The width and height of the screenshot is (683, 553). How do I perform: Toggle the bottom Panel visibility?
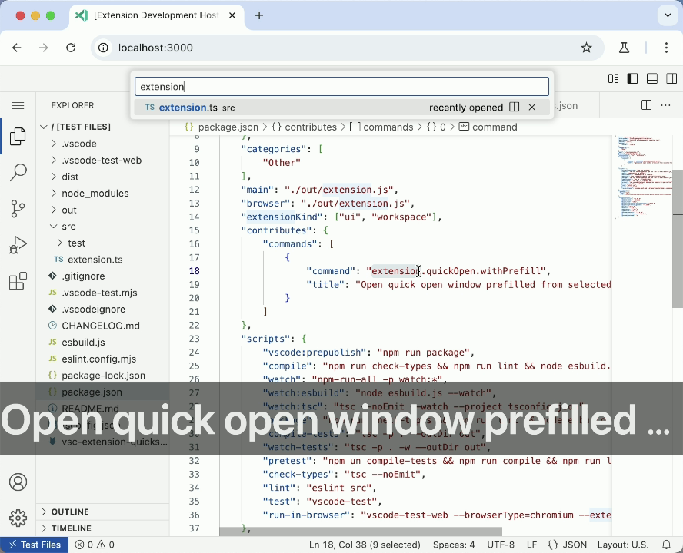click(652, 79)
